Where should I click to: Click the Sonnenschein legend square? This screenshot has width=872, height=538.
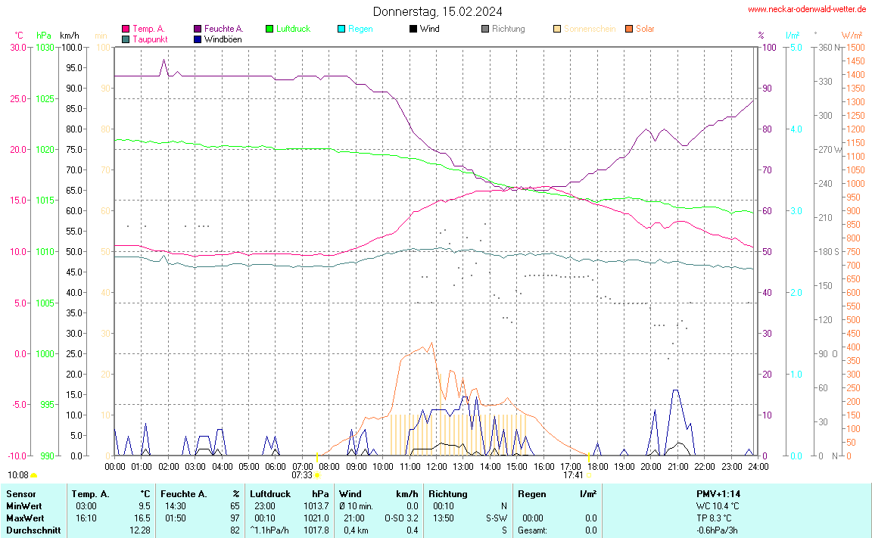point(557,29)
